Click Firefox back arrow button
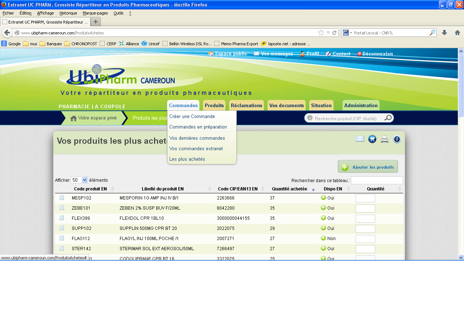This screenshot has width=464, height=311. 7,33
